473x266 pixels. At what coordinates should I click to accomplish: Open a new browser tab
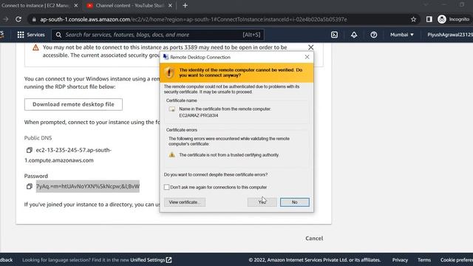point(185,5)
